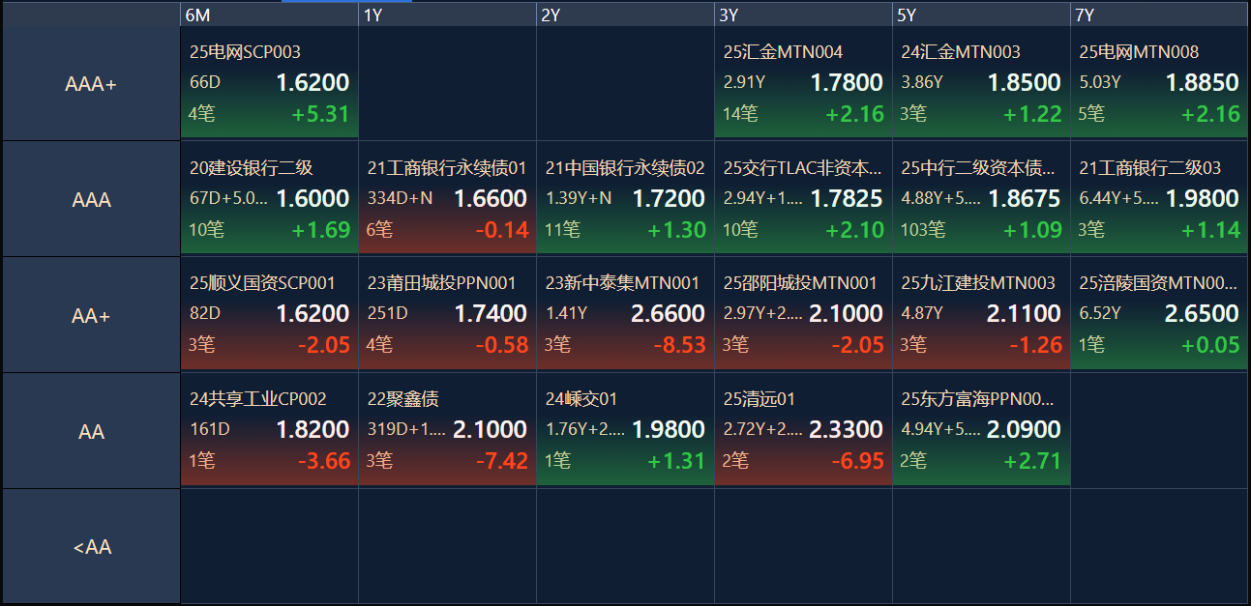1251x606 pixels.
Task: Click the 103笔 trade count
Action: [924, 230]
